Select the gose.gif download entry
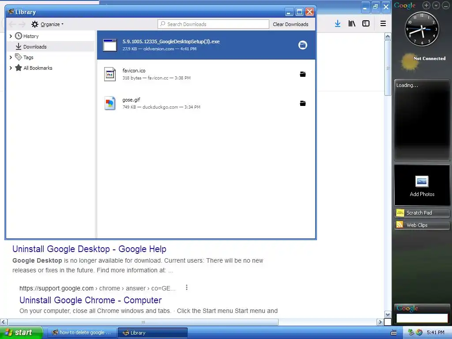The image size is (452, 339). [206, 103]
